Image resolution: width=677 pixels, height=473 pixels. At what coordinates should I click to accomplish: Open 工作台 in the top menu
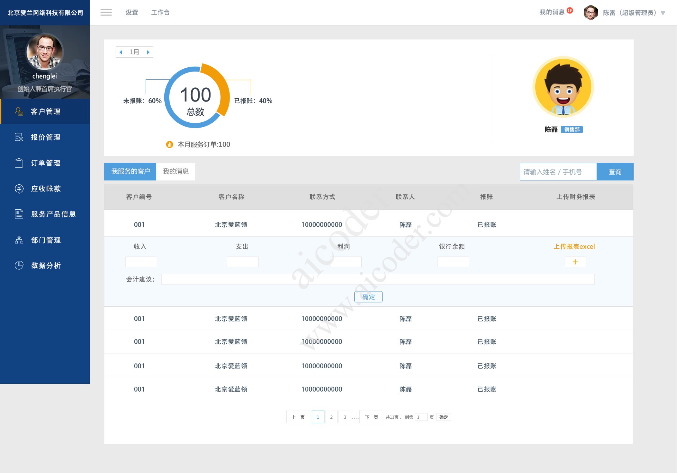point(160,12)
